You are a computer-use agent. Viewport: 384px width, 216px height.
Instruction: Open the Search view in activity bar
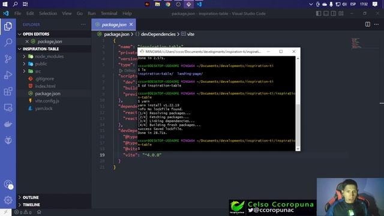[x=8, y=43]
